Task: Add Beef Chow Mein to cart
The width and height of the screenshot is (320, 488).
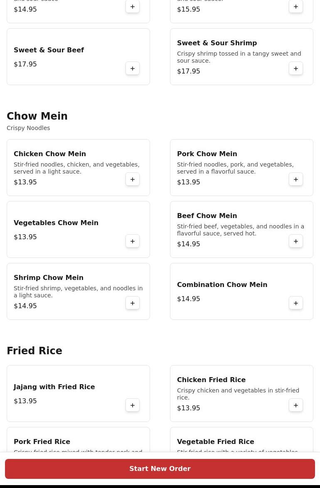Action: (296, 241)
